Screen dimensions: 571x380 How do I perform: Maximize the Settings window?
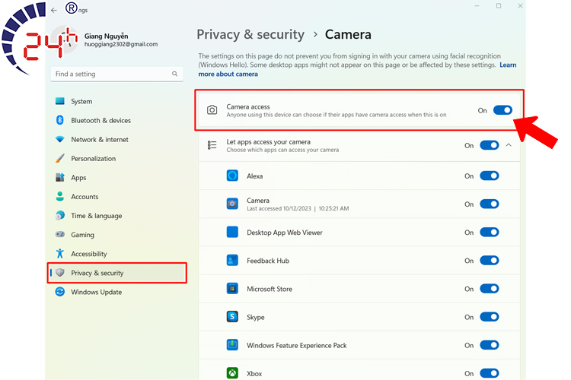499,6
